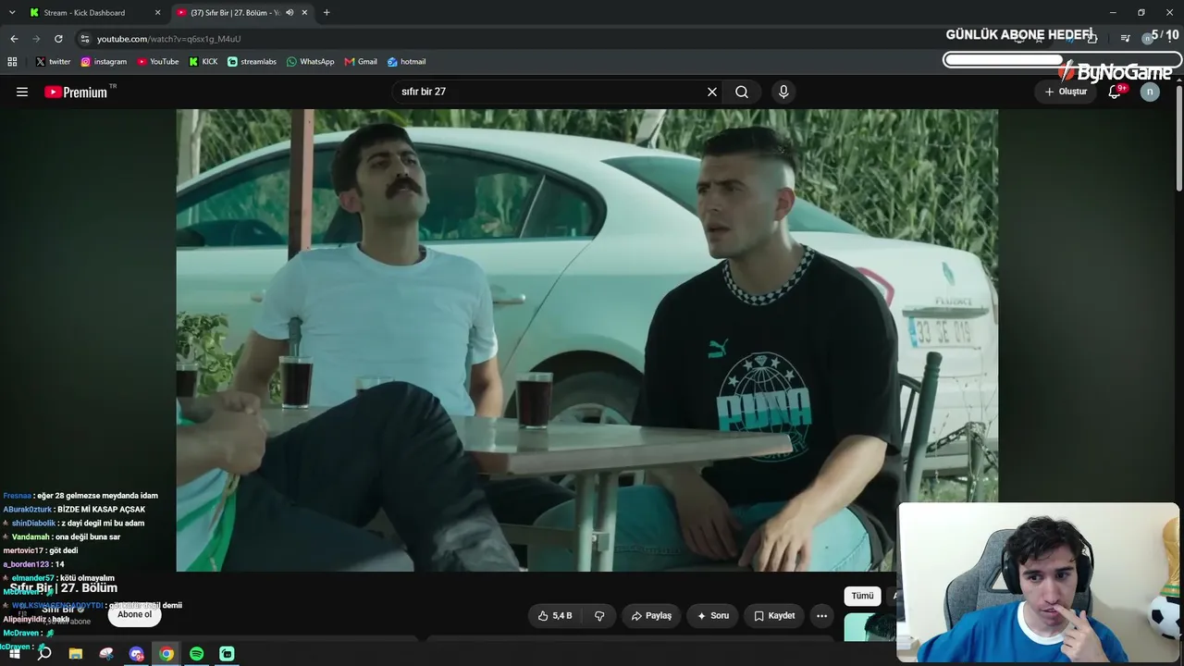Open the twitter bookmark

(x=53, y=62)
